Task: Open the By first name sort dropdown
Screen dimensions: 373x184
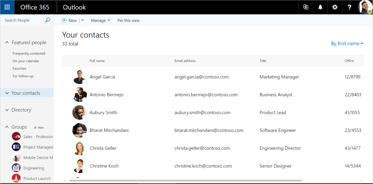Action: coord(347,43)
